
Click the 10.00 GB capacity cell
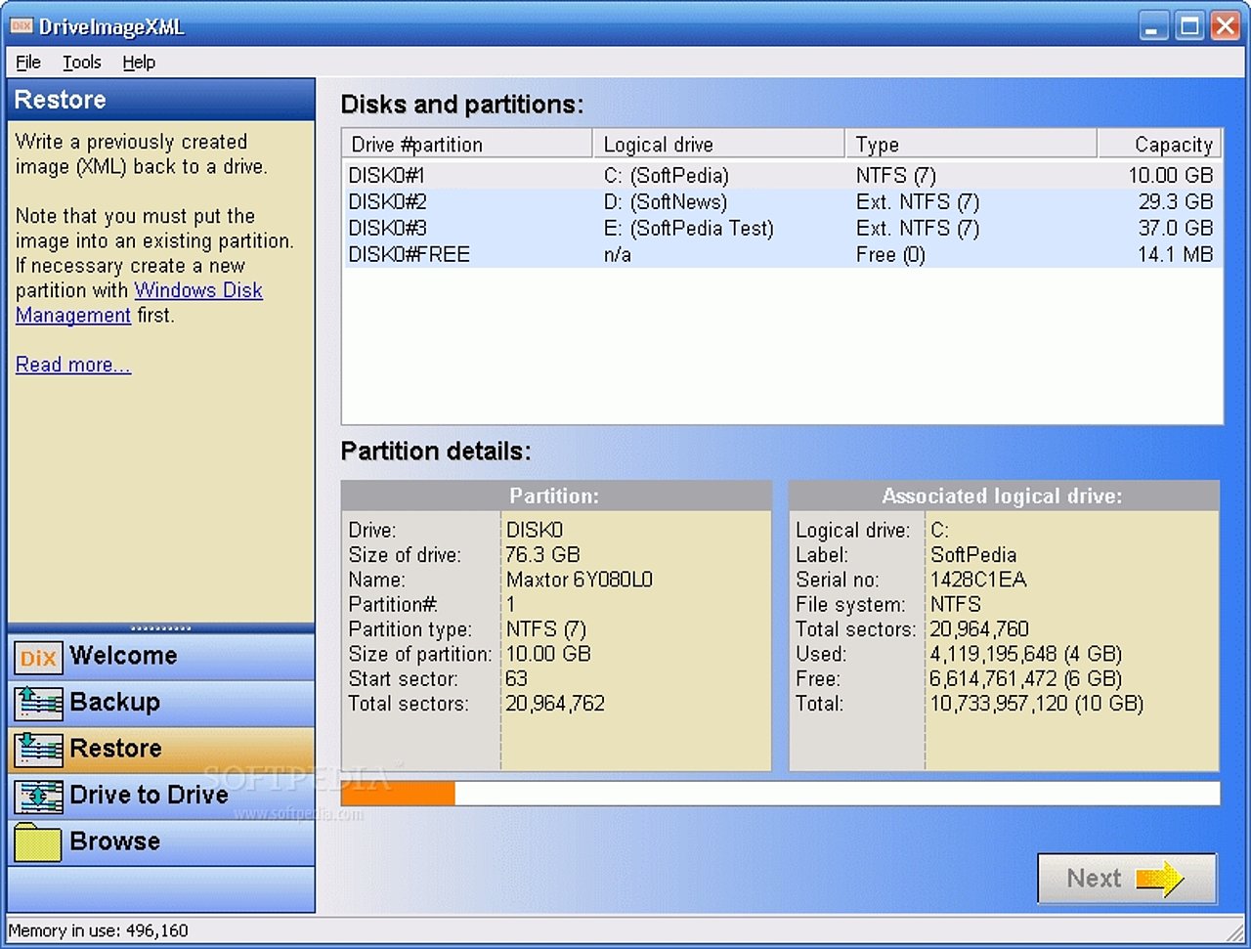pyautogui.click(x=1170, y=176)
